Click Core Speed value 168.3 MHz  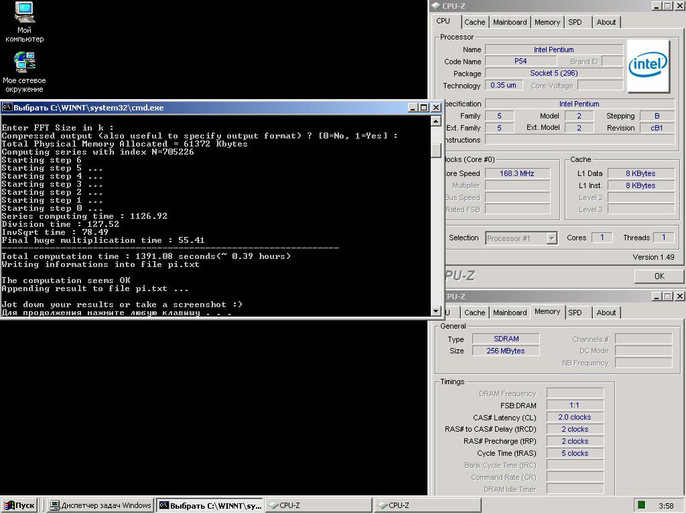pos(517,173)
